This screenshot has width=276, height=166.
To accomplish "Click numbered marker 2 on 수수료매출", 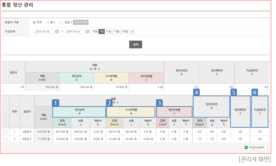I will [x=109, y=103].
